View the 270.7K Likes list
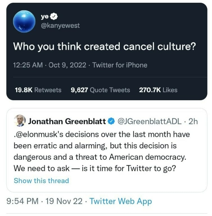 pyautogui.click(x=158, y=90)
